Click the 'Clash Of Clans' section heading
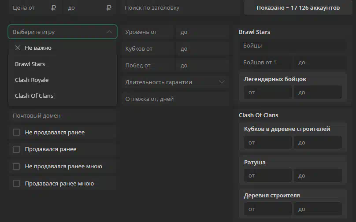Viewport: 356px width, 222px height. pyautogui.click(x=259, y=115)
